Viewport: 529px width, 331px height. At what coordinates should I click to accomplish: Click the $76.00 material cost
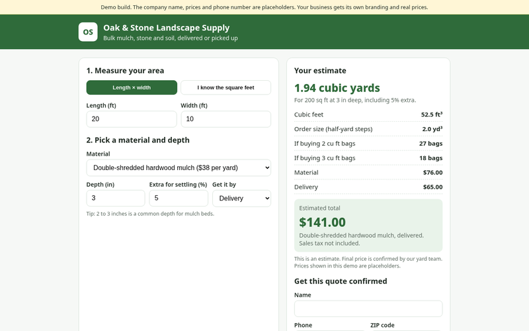tap(433, 173)
